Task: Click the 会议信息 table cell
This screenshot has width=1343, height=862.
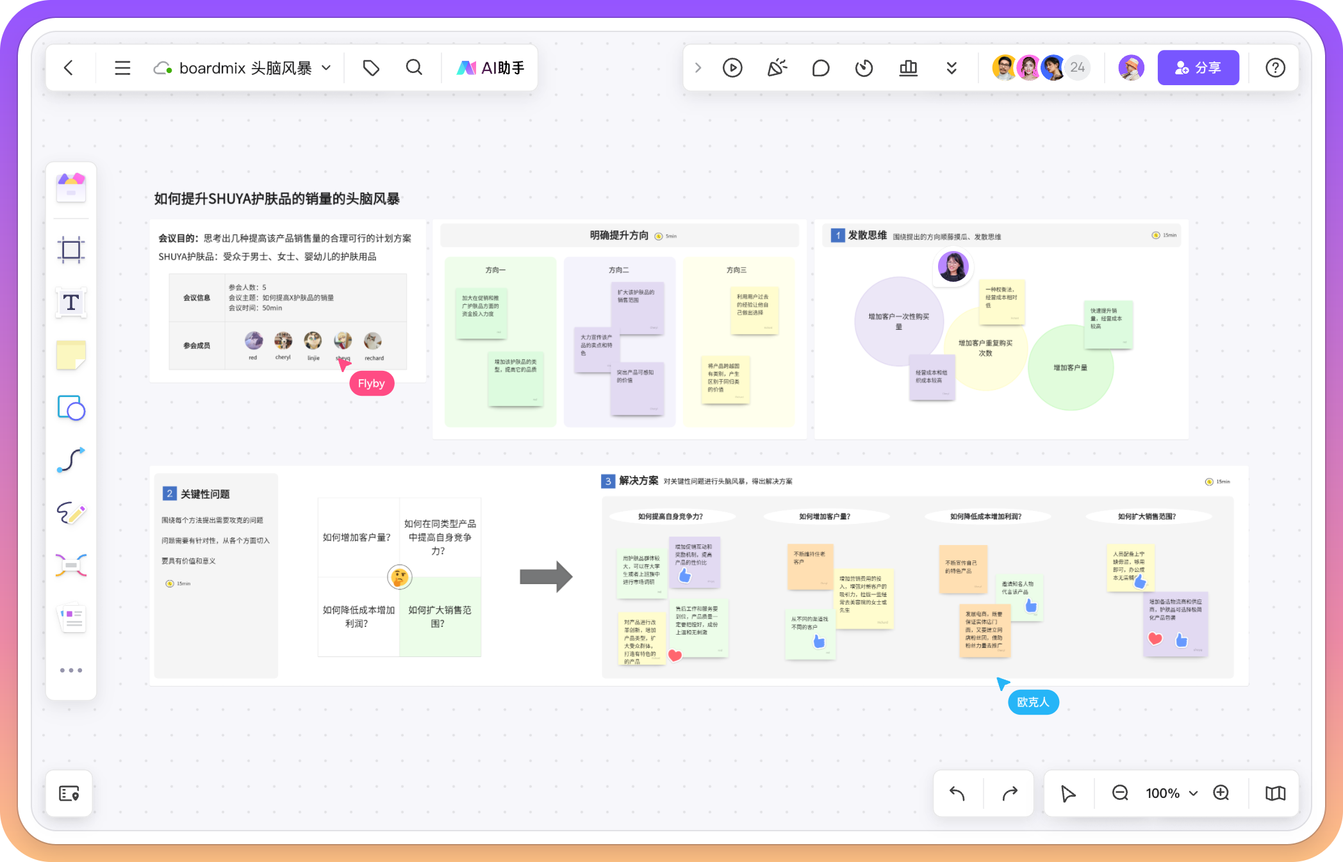Action: [x=197, y=298]
